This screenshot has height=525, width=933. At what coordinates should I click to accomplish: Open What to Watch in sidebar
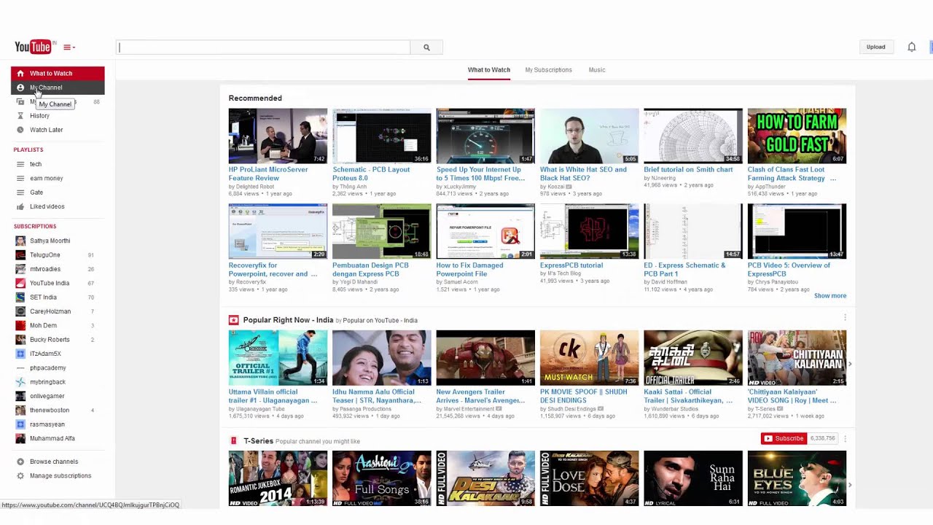click(58, 73)
